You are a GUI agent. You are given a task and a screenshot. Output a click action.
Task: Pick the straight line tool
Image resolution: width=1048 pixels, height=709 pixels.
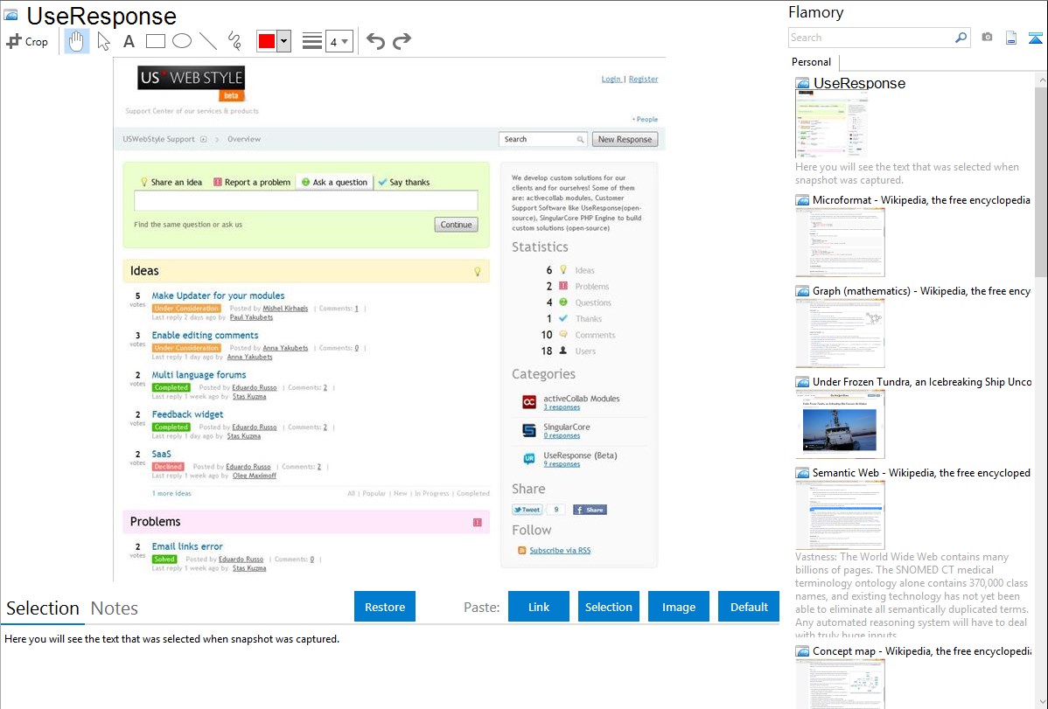point(208,41)
